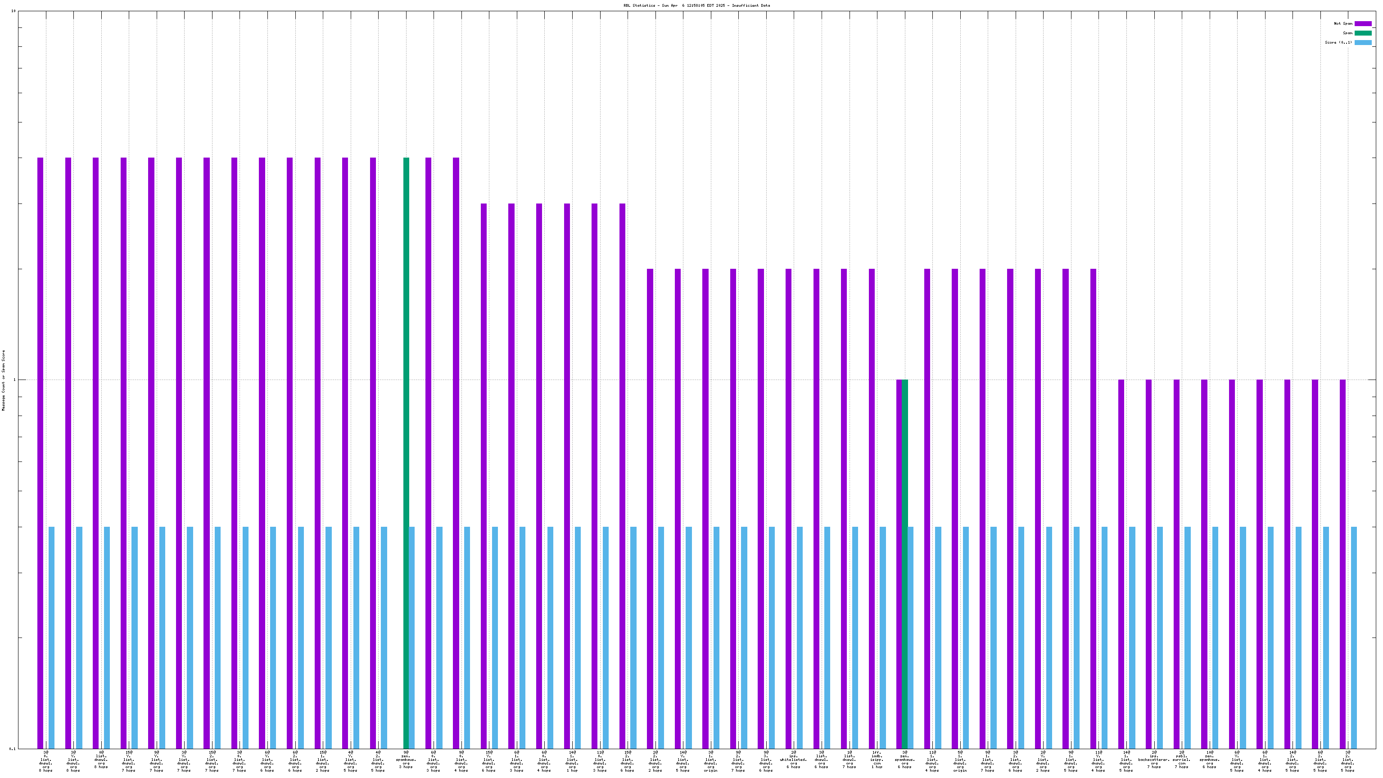The height and width of the screenshot is (778, 1383).
Task: Click the y-axis tick label '1'
Action: point(14,380)
